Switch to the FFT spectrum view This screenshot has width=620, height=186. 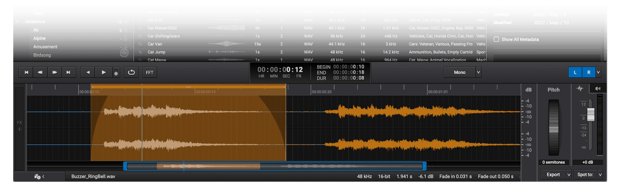pyautogui.click(x=149, y=72)
